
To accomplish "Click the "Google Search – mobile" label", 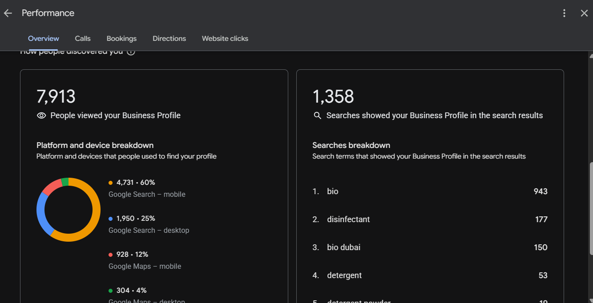I will click(147, 195).
